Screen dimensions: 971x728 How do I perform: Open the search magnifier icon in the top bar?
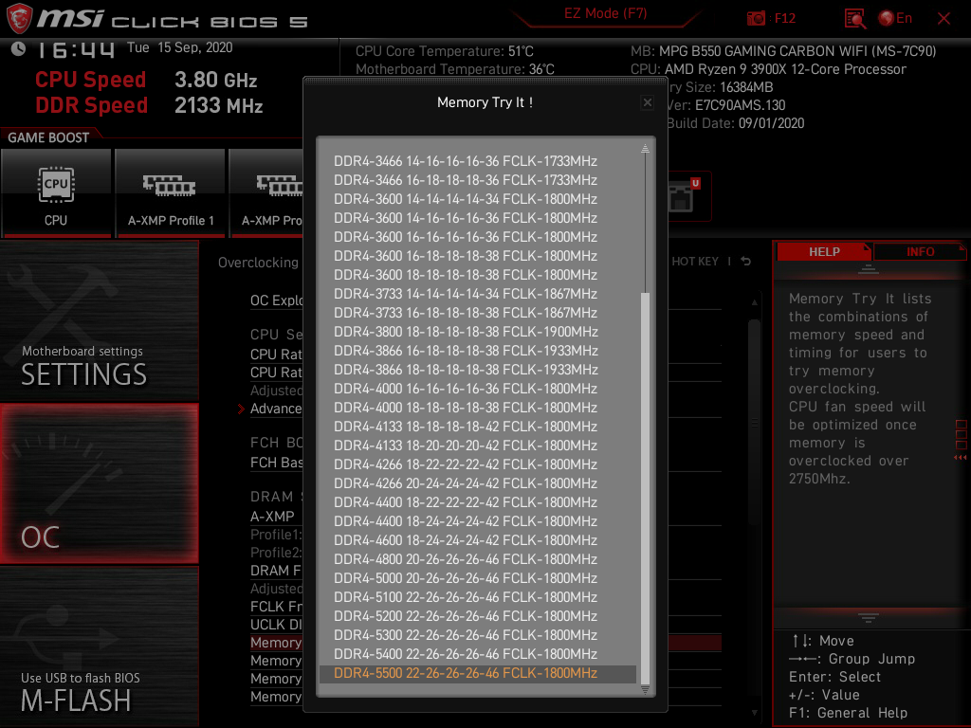point(855,19)
